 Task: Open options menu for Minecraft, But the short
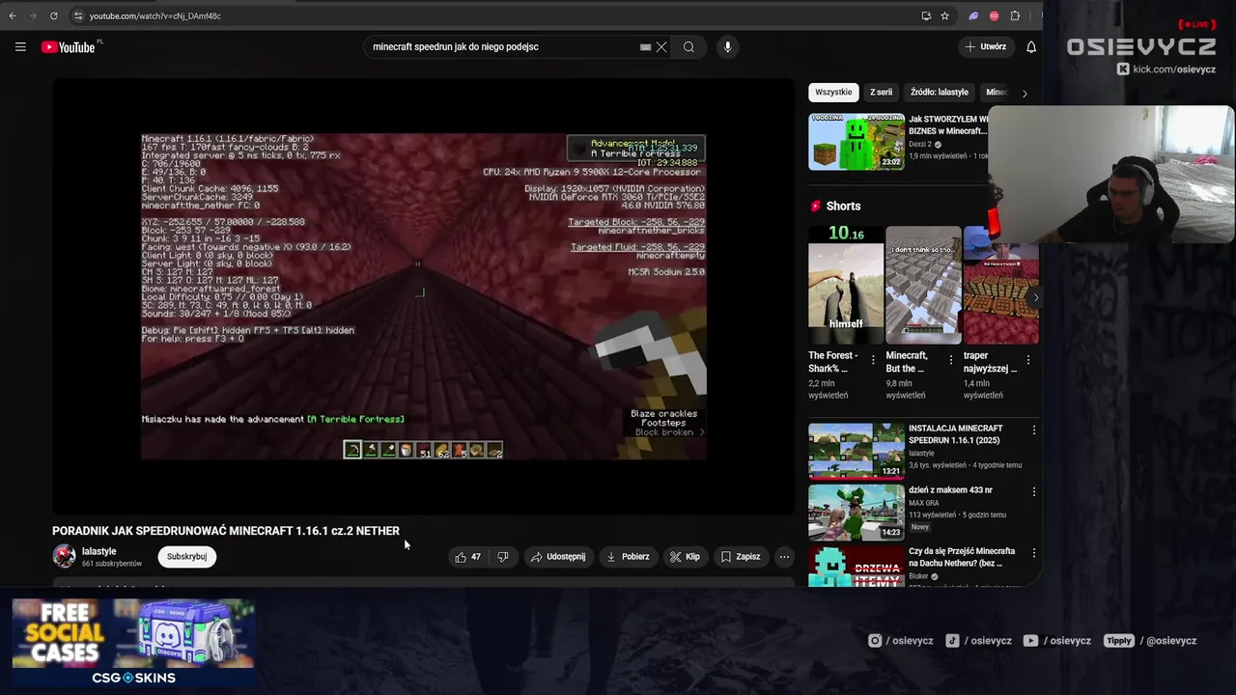click(x=951, y=359)
